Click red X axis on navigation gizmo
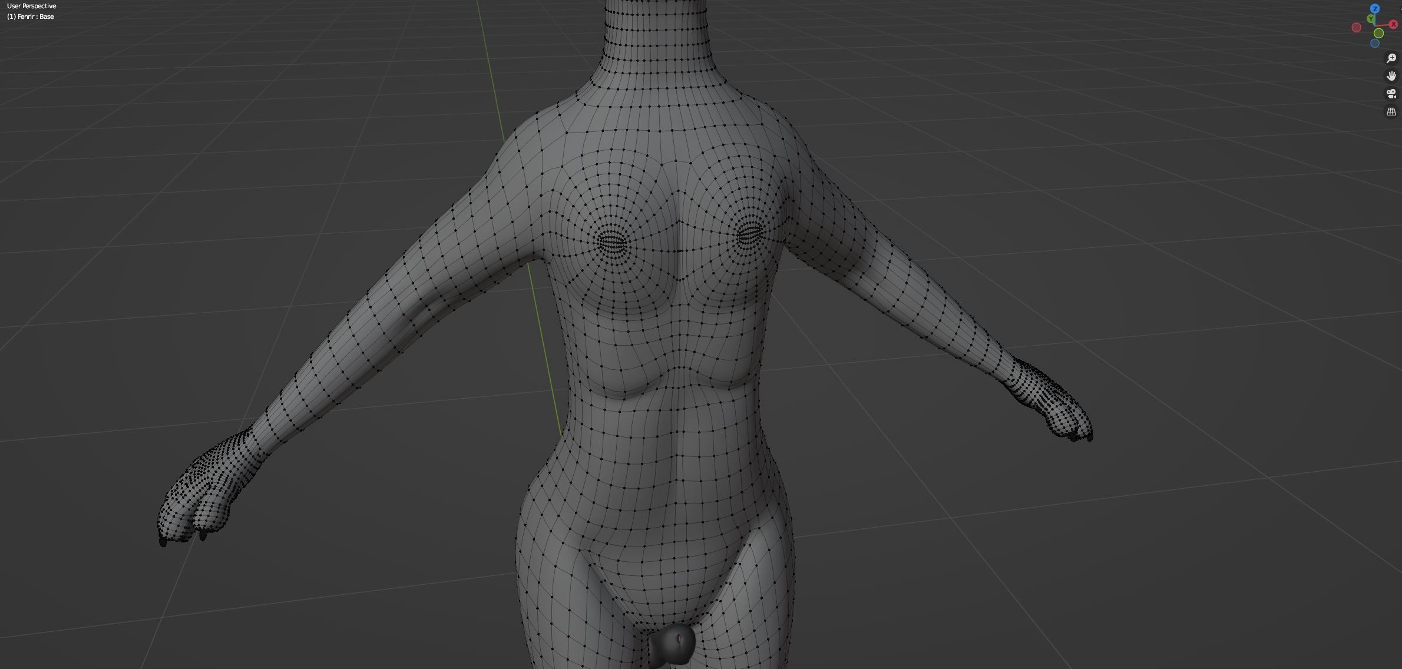1402x669 pixels. tap(1393, 24)
